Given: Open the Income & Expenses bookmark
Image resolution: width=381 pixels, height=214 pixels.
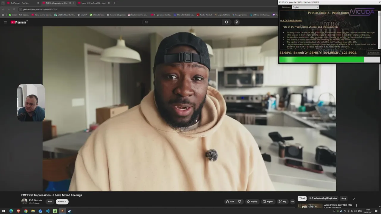Looking at the screenshot, I should click(x=116, y=15).
